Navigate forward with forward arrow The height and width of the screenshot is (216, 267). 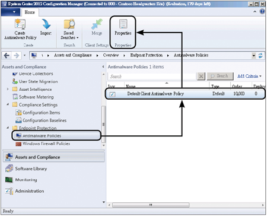[16, 56]
